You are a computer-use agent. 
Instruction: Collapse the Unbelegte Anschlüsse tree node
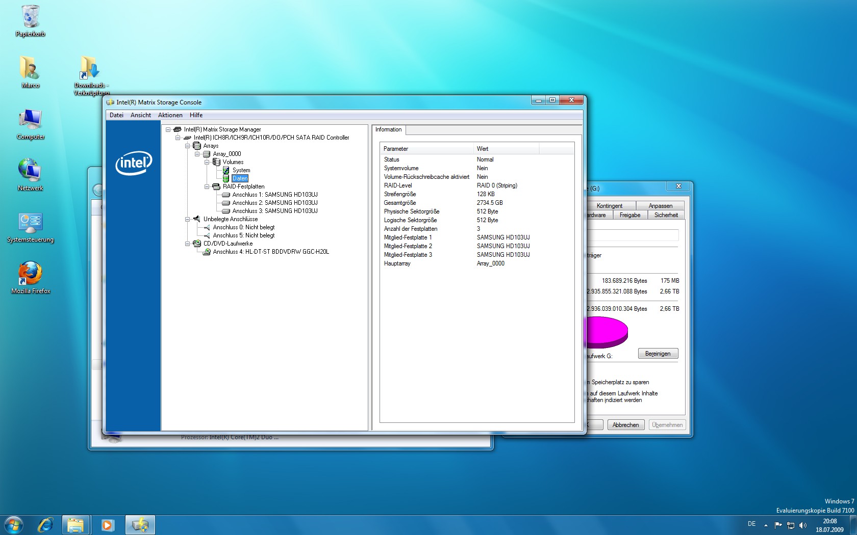187,219
